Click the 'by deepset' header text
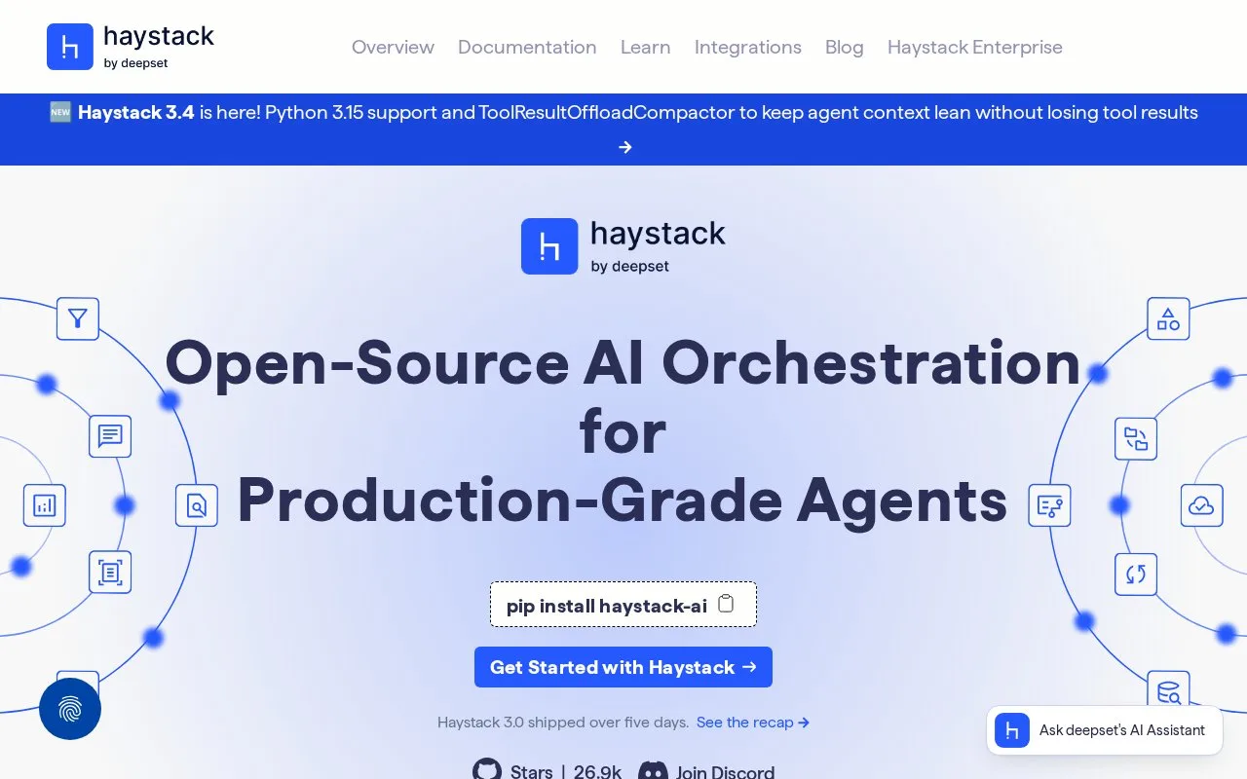The height and width of the screenshot is (779, 1247). 135,63
